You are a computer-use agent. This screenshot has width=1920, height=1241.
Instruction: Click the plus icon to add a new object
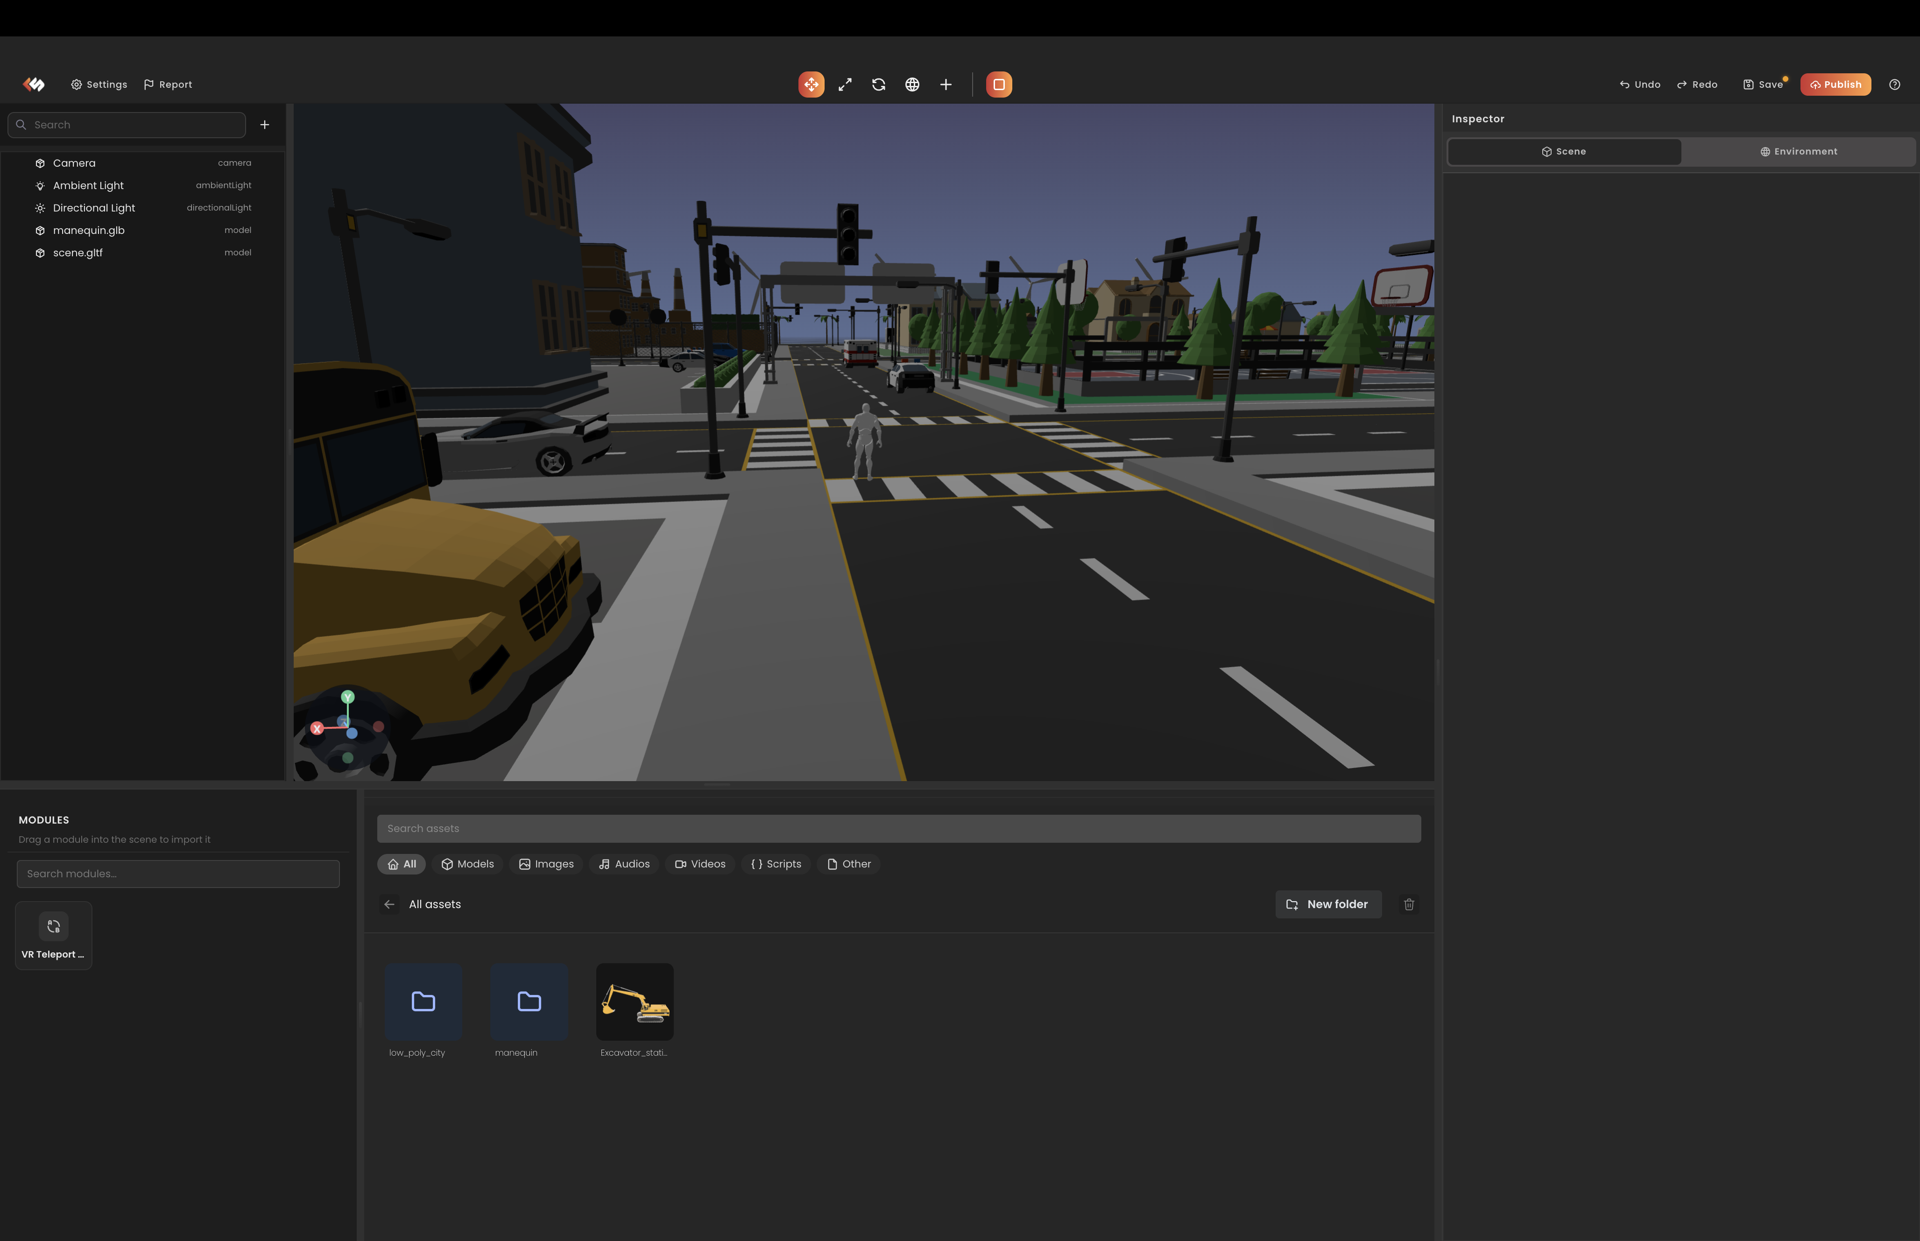tap(945, 84)
